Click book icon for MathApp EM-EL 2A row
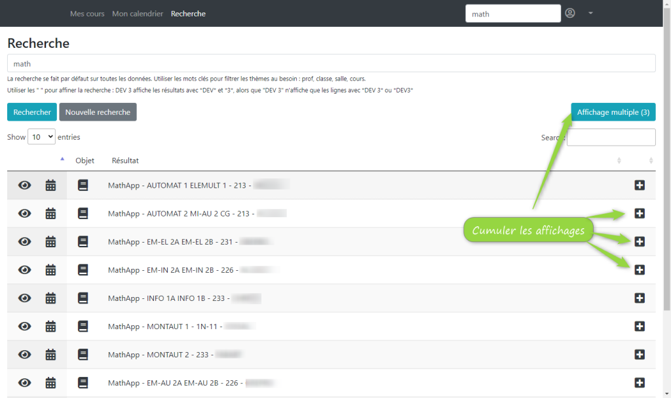 click(83, 242)
